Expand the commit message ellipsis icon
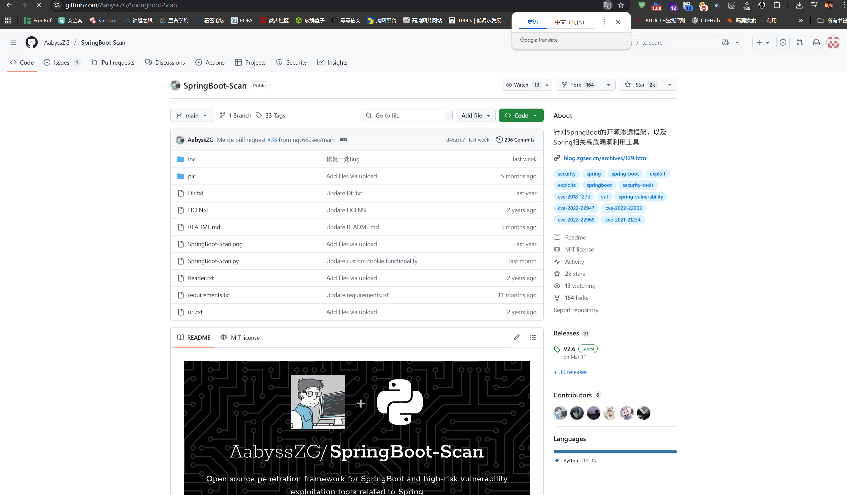Viewport: 847px width, 495px height. pos(344,140)
